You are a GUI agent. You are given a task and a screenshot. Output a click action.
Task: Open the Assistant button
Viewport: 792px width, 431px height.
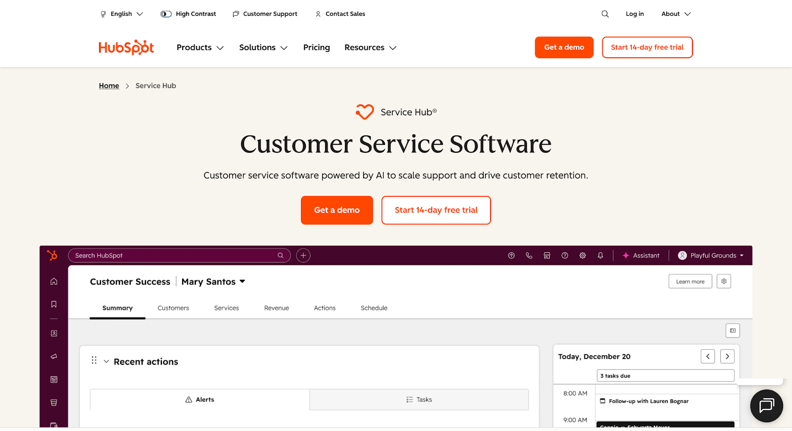click(641, 256)
